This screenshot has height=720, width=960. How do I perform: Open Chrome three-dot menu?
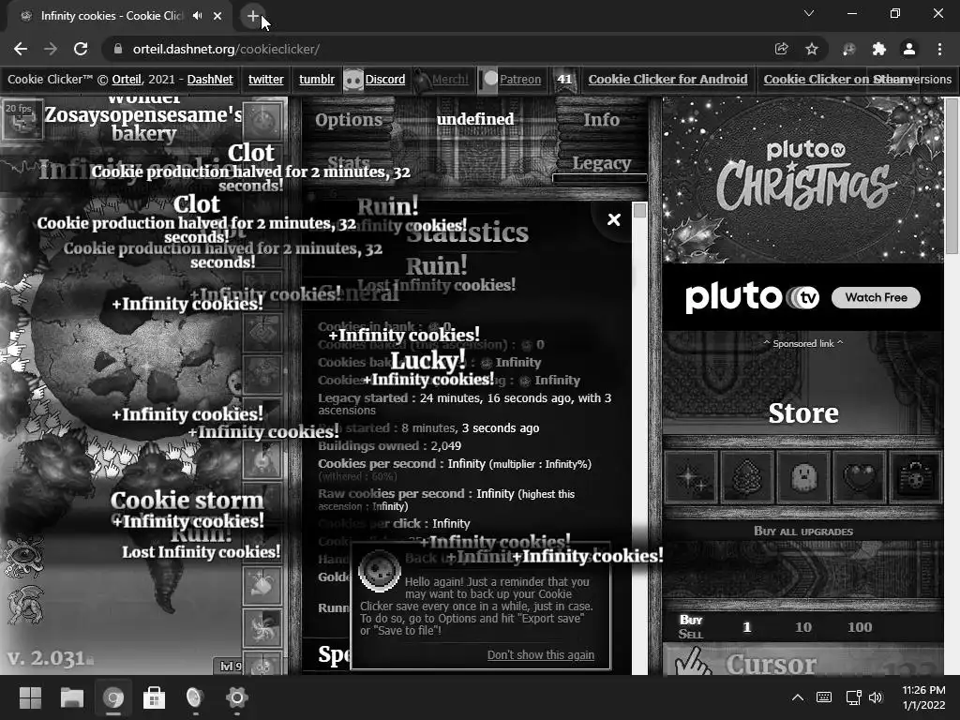[939, 49]
